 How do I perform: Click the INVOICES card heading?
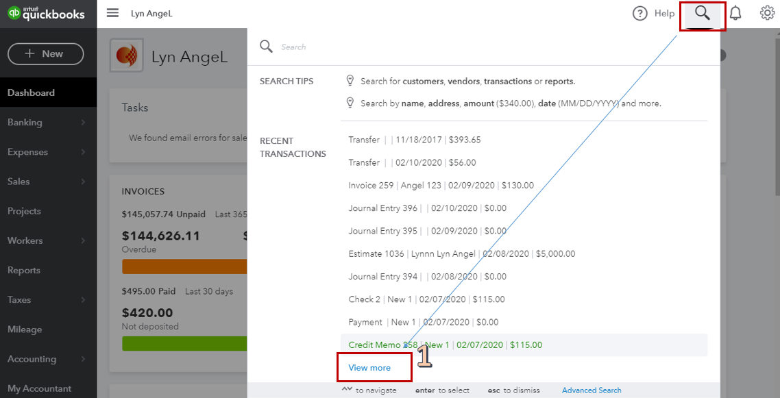point(143,192)
